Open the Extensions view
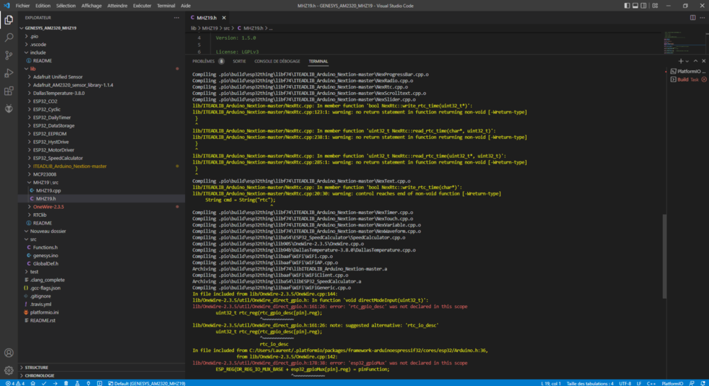Image resolution: width=709 pixels, height=386 pixels. (9, 91)
